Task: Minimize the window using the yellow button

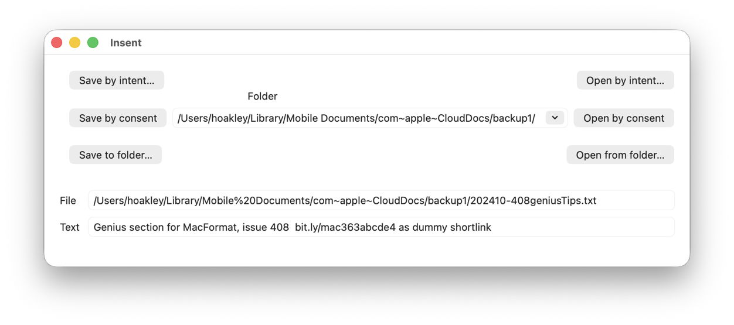Action: (75, 43)
